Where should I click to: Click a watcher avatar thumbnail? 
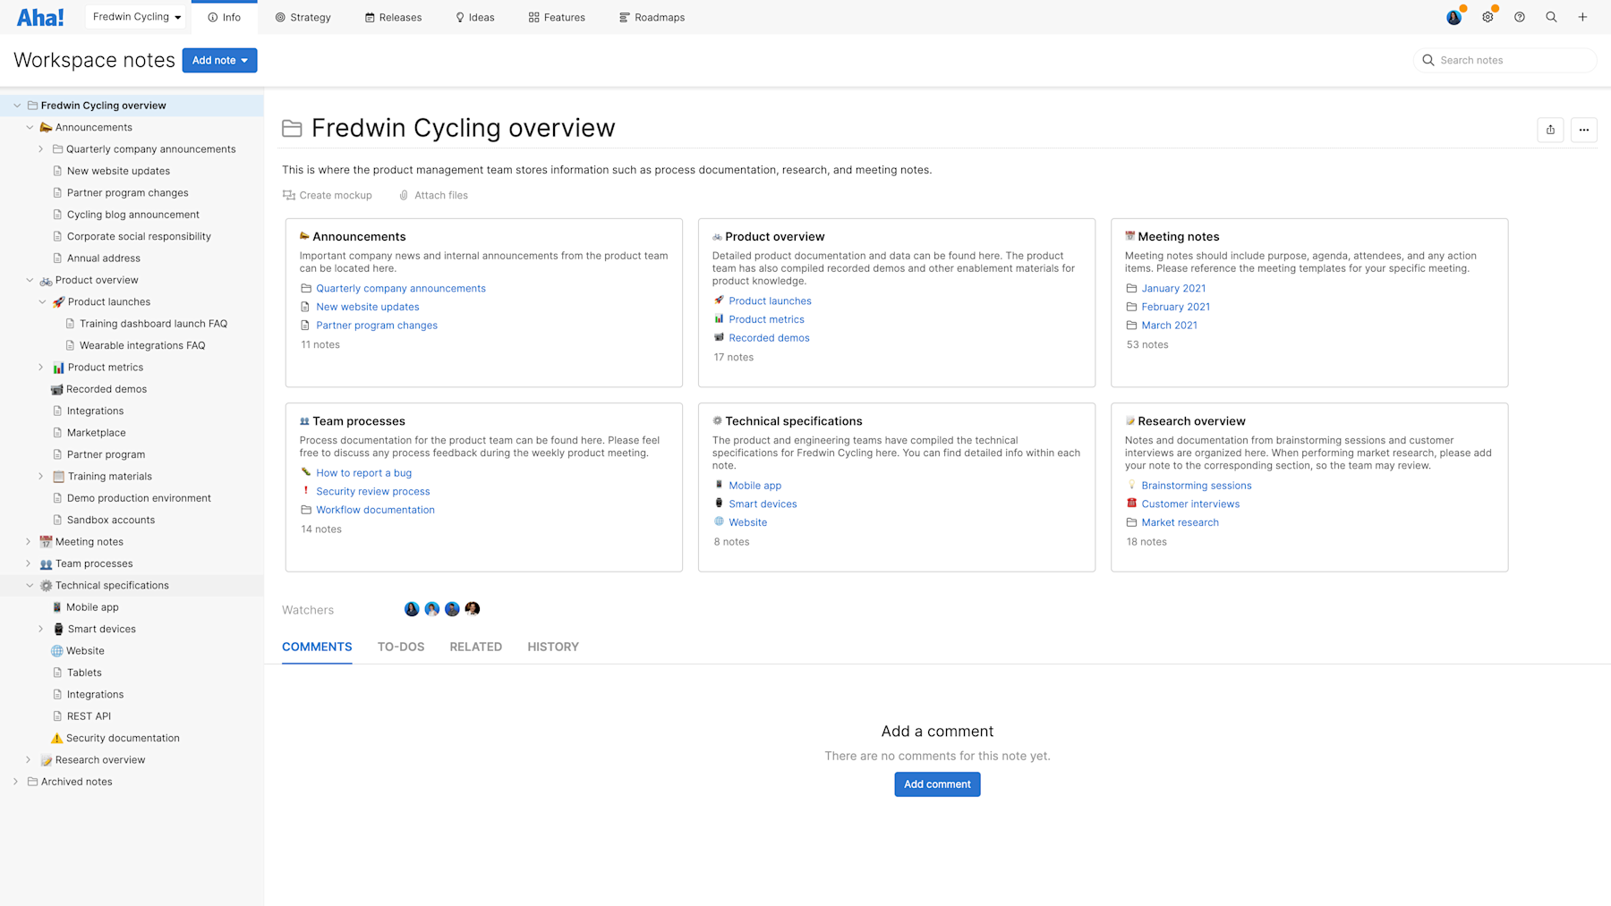point(412,609)
